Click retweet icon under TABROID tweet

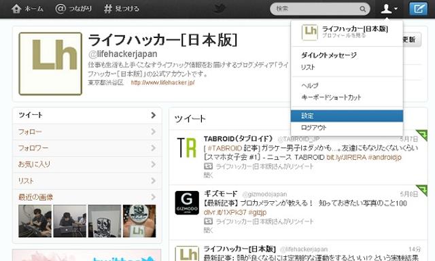pos(209,166)
